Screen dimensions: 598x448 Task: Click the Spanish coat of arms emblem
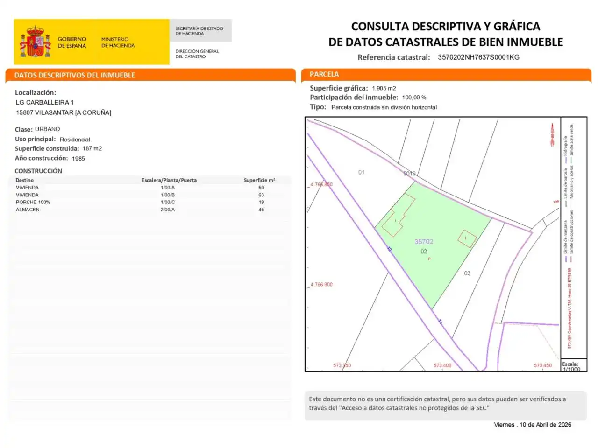[x=35, y=42]
